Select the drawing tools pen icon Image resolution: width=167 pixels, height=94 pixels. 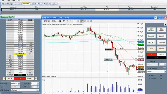64,21
